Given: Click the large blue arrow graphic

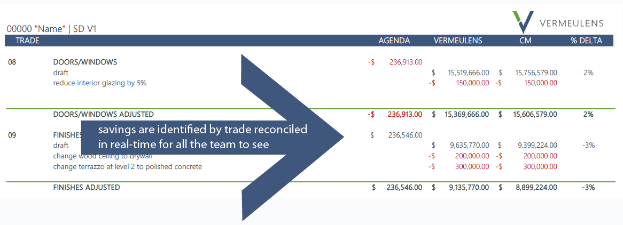Looking at the screenshot, I should (293, 138).
